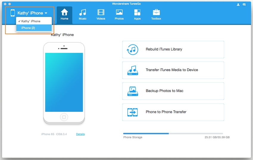Click the macOS window close button
Image resolution: width=253 pixels, height=160 pixels.
coord(5,4)
